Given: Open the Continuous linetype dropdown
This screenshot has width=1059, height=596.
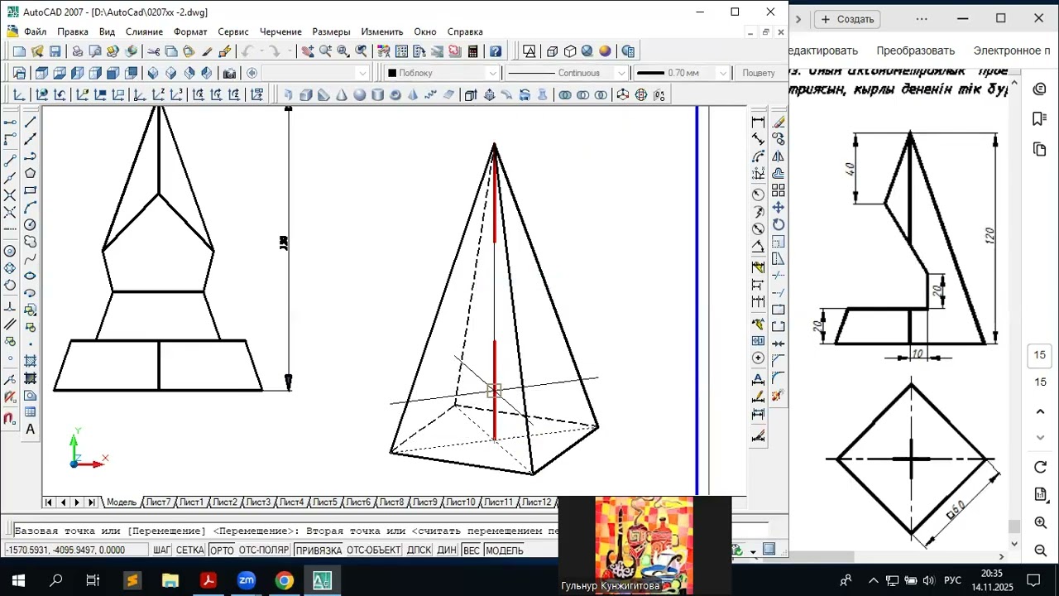Looking at the screenshot, I should coord(621,73).
